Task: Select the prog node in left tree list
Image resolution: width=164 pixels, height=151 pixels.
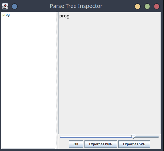Action: 6,15
